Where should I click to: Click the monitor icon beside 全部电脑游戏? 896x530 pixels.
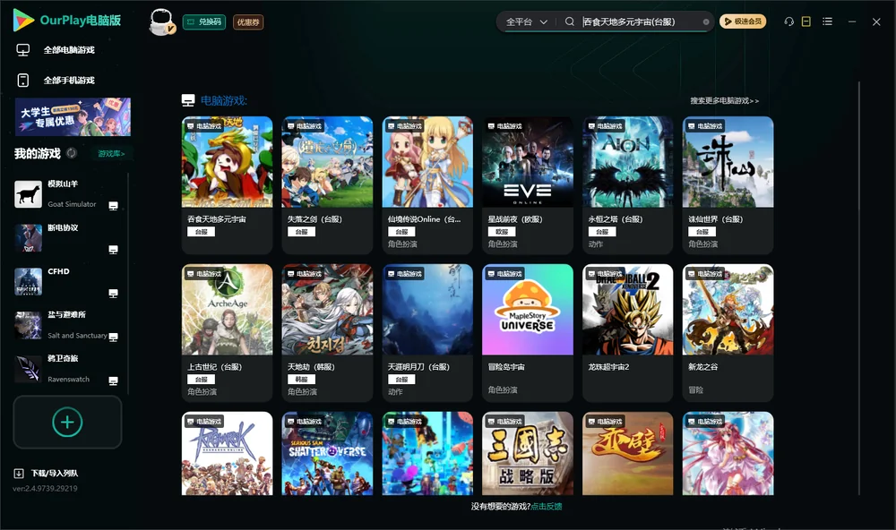pyautogui.click(x=23, y=50)
